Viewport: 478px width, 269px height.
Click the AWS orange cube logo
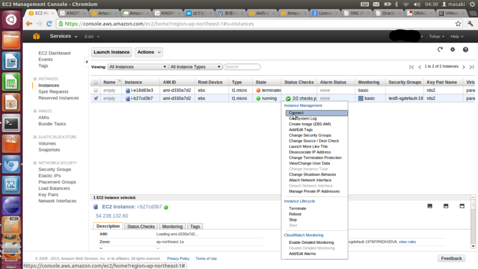(36, 36)
